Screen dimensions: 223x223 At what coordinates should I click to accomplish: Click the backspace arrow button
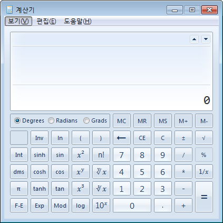tap(122, 138)
